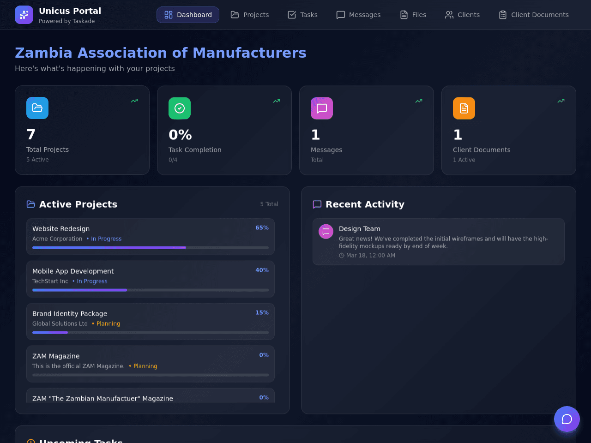Open the Clients tab
This screenshot has height=443, width=591.
462,15
